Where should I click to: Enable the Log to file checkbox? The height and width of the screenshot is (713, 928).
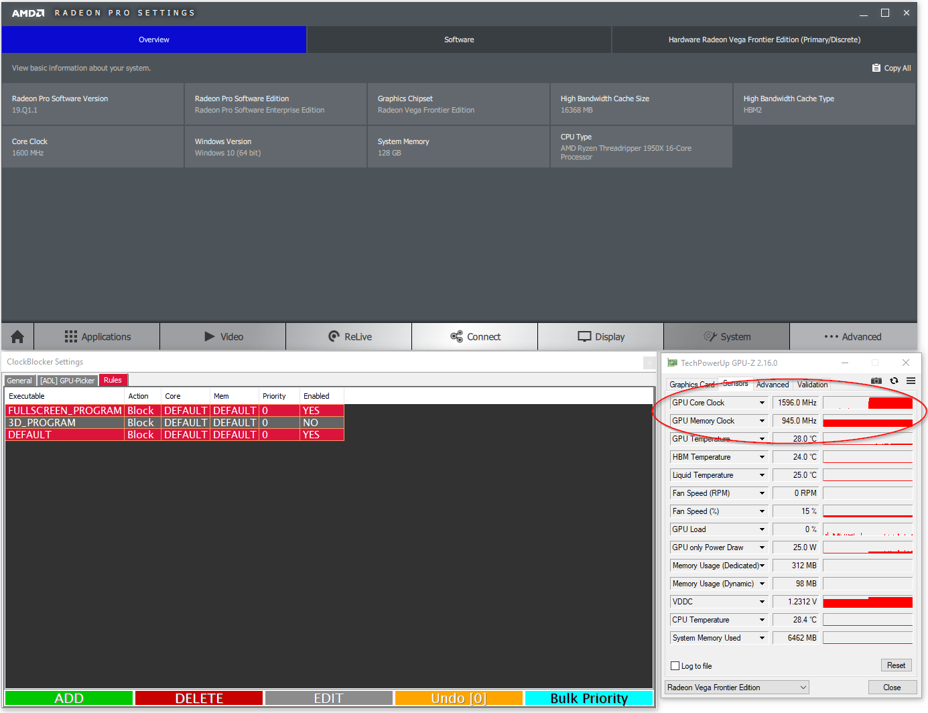tap(675, 665)
